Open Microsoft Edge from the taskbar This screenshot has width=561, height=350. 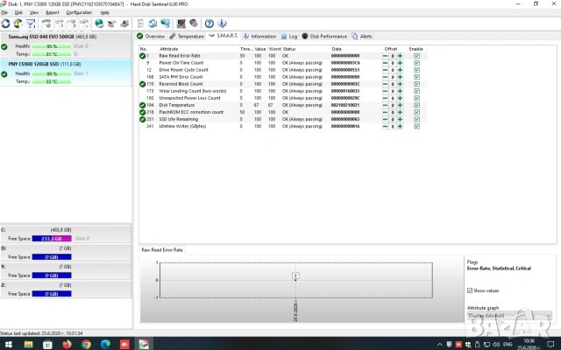pyautogui.click(x=105, y=344)
